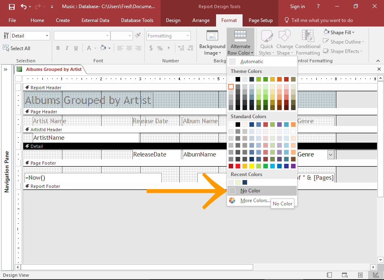Enable center text alignment
Image resolution: width=384 pixels, height=280 pixels.
(129, 48)
